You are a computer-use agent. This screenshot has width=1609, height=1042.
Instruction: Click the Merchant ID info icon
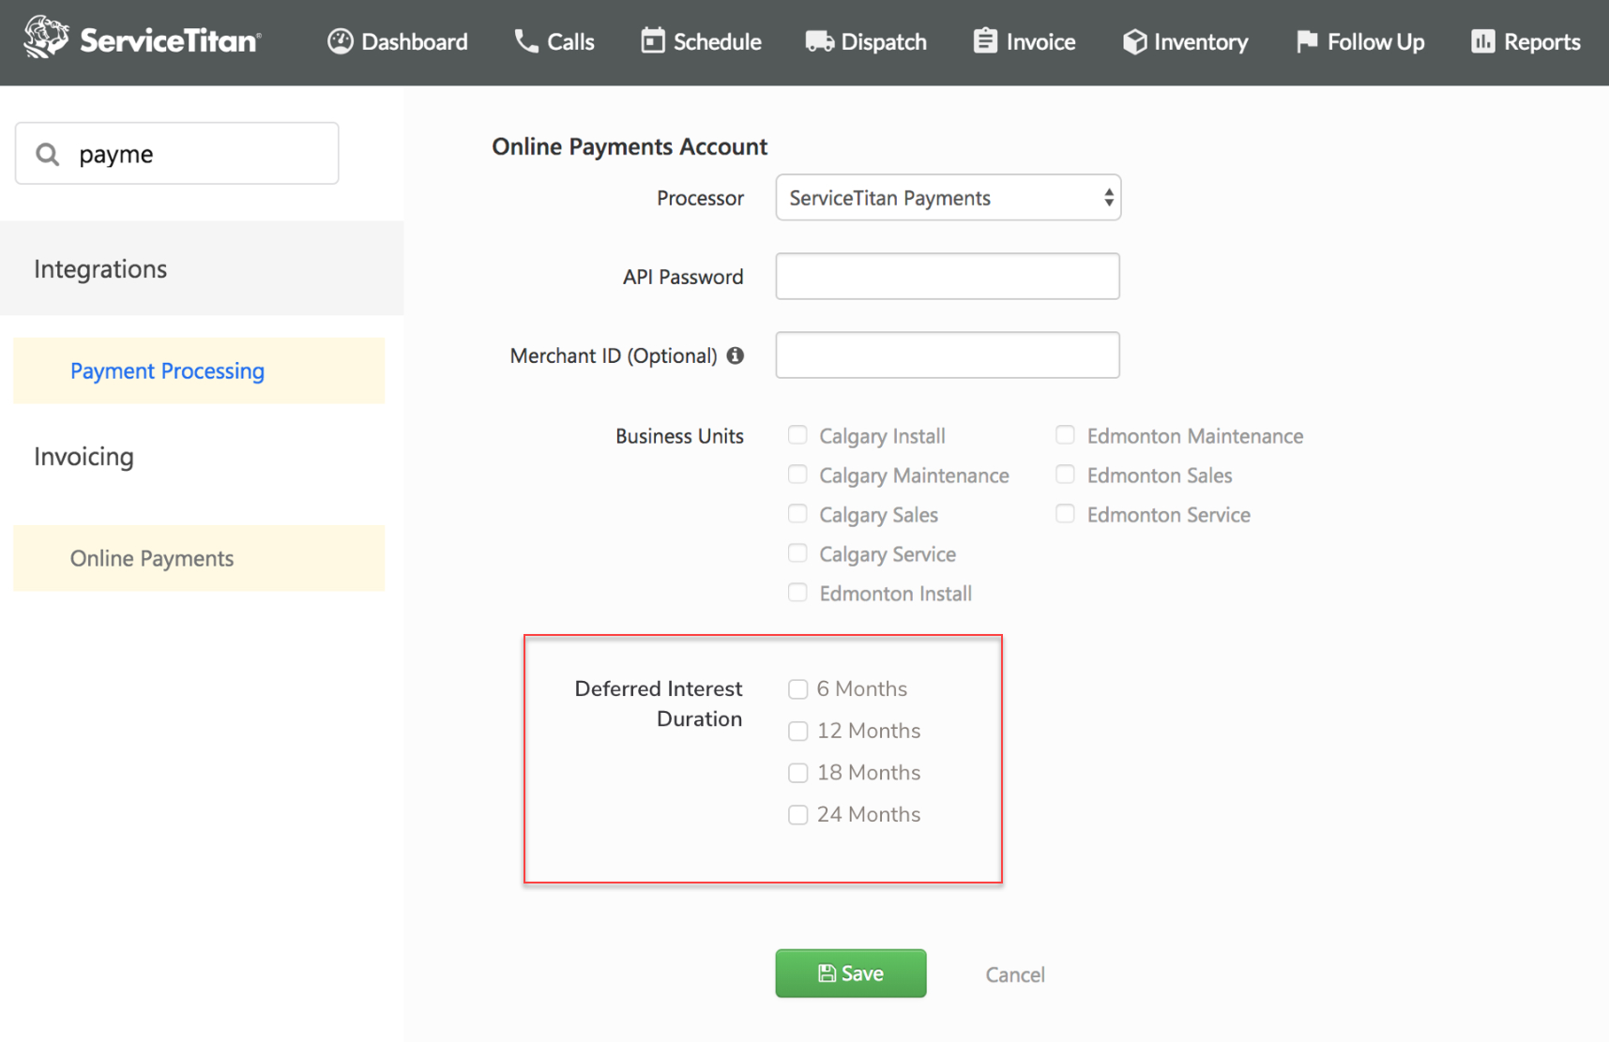click(736, 355)
